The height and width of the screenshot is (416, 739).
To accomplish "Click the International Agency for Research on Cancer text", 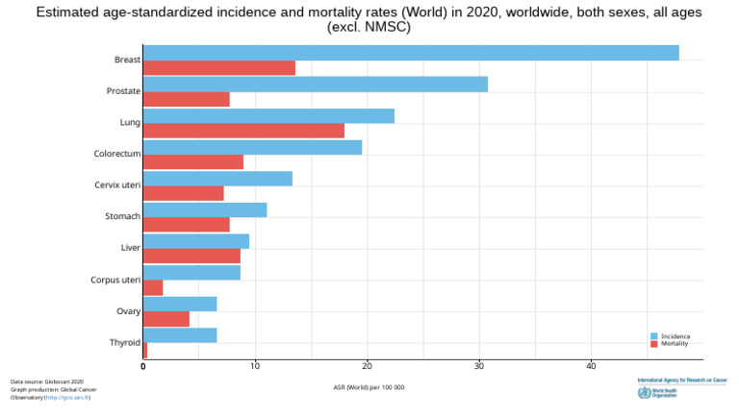I will pyautogui.click(x=682, y=379).
